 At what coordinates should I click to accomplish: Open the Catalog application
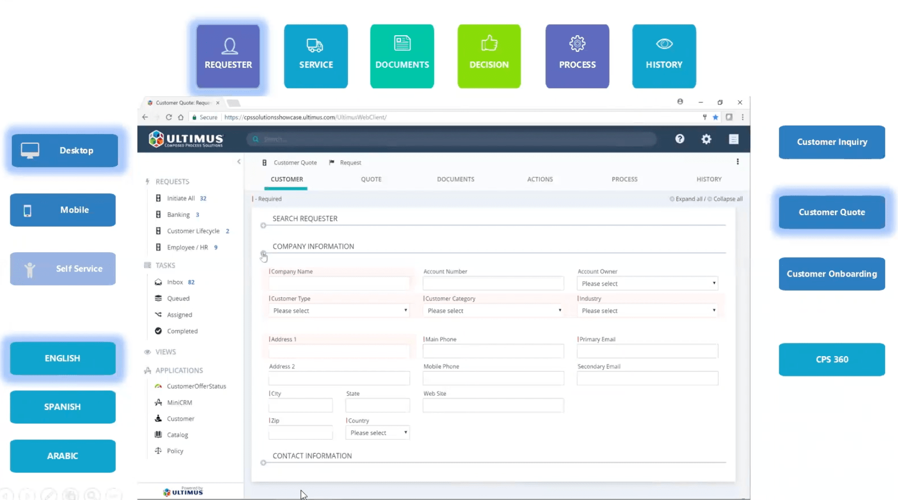pos(178,434)
